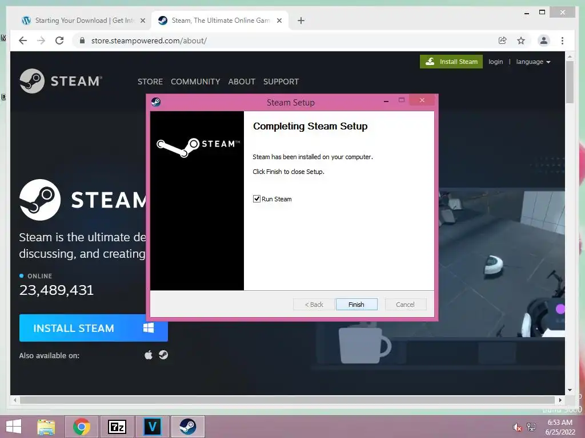Open the Chrome profile icon

pos(544,40)
